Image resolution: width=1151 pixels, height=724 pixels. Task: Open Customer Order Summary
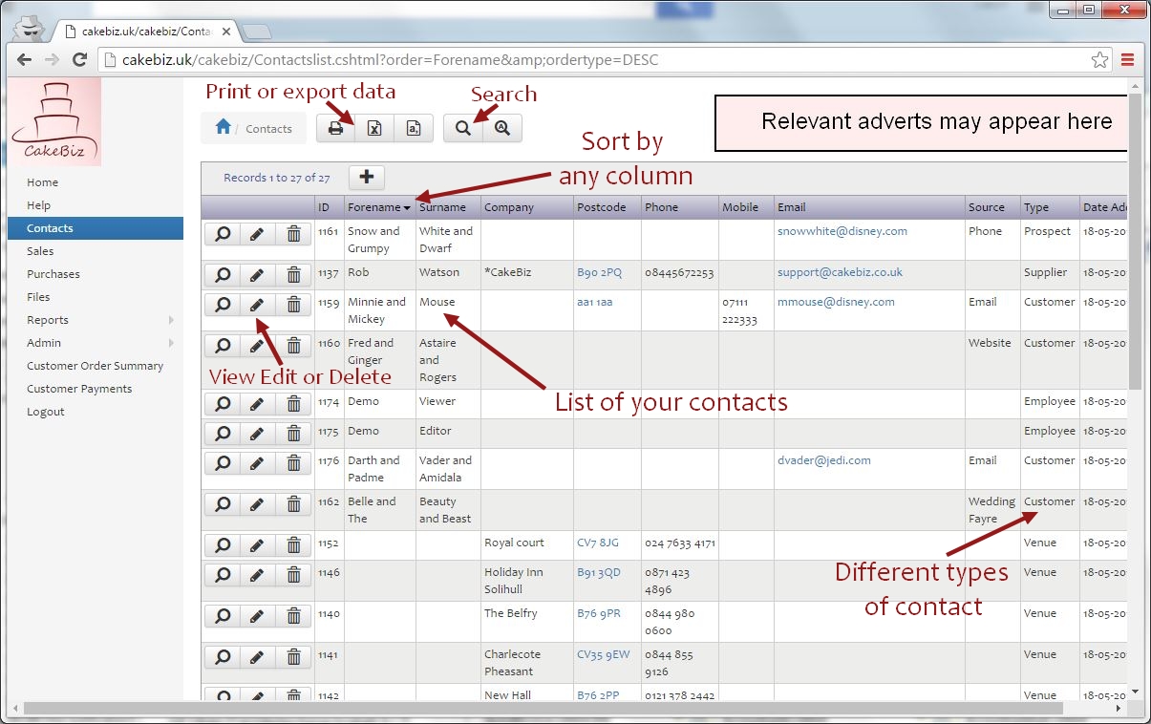[x=96, y=366]
